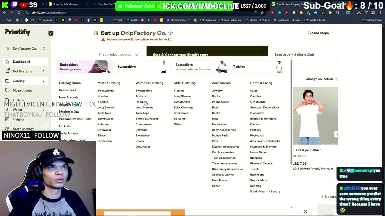This screenshot has width=385, height=216.
Task: Open the Dashboard sidebar icon
Action: 7,62
